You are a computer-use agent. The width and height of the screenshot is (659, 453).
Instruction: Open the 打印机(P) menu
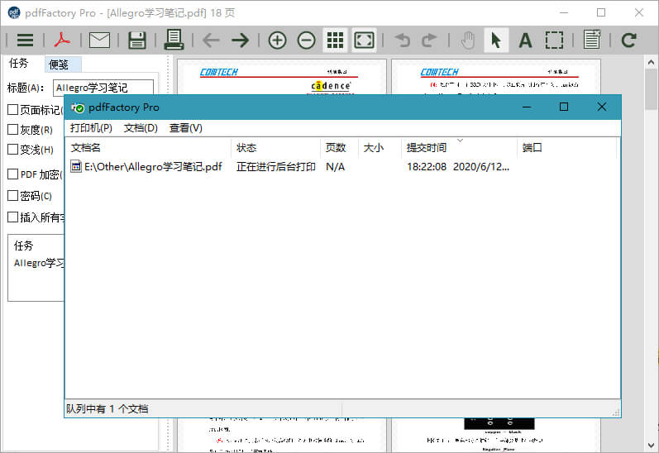click(91, 128)
